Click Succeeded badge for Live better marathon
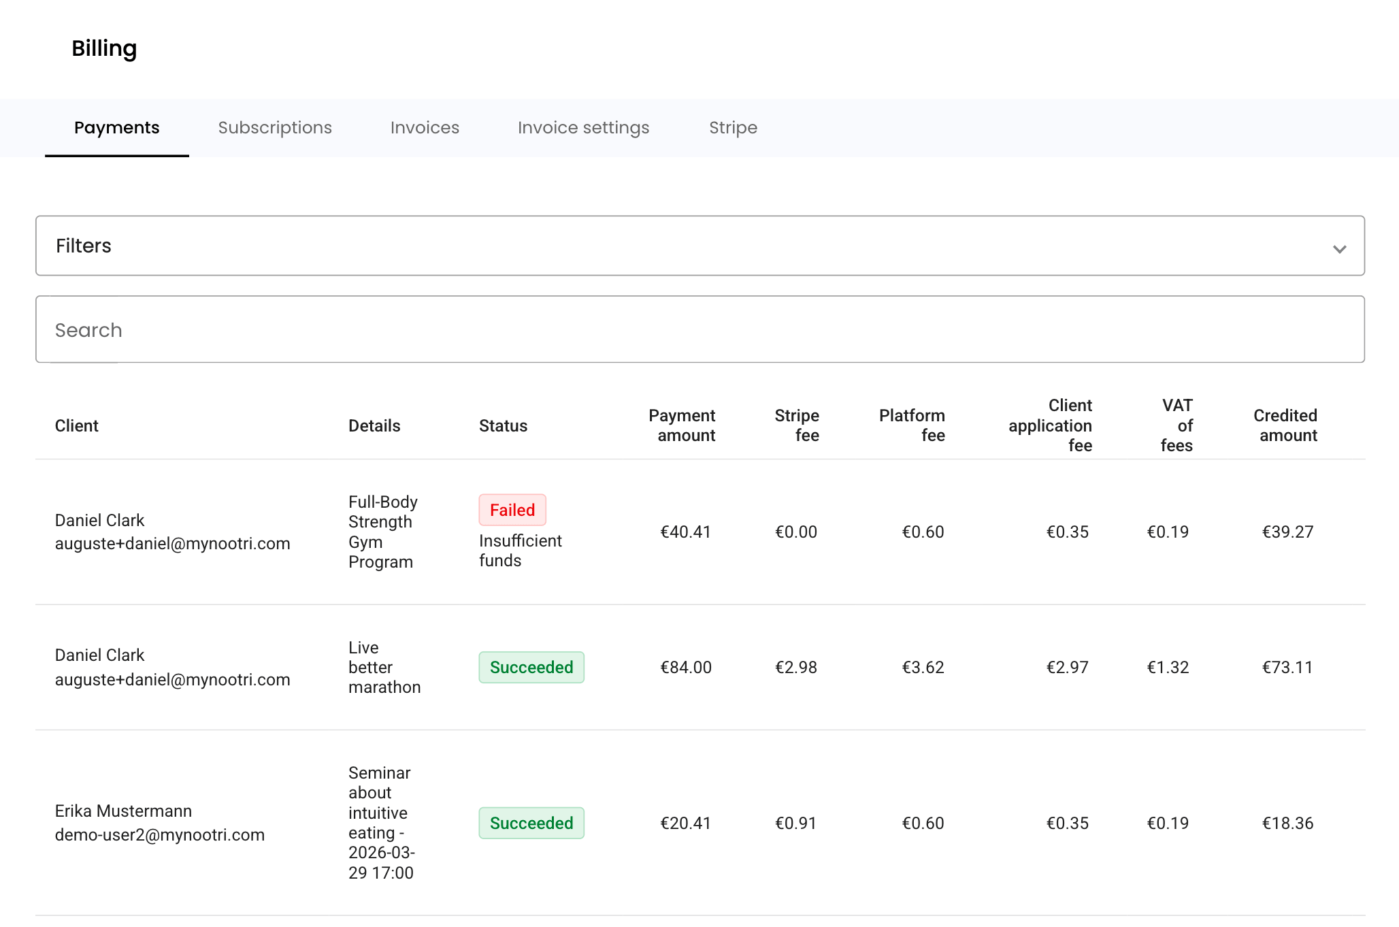Image resolution: width=1399 pixels, height=927 pixels. coord(531,667)
